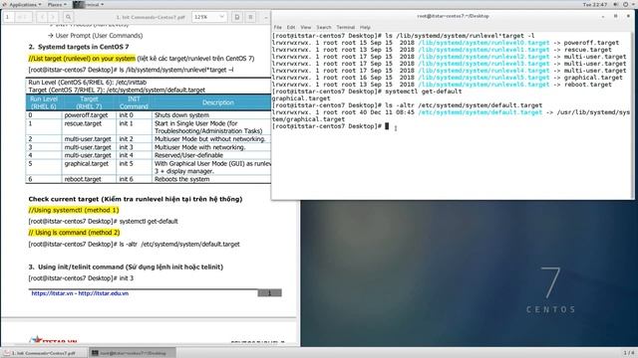Click 'Reboots the system' description cell
This screenshot has height=358, width=638.
(181, 179)
